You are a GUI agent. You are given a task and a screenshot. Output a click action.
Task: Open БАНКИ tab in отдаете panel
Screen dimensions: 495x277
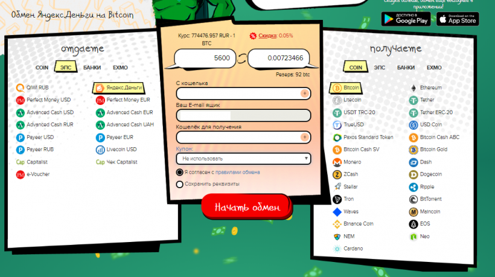(92, 68)
